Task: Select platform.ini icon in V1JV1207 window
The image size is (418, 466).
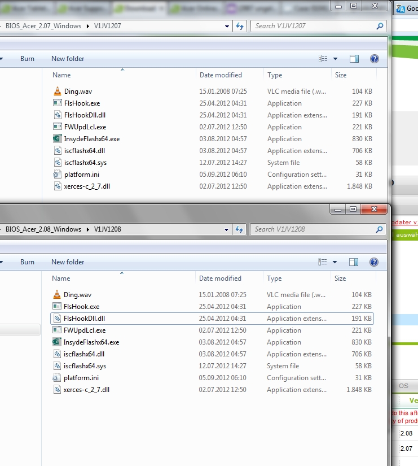Action: [x=57, y=175]
